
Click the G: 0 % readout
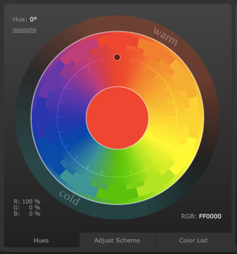[x=27, y=207]
